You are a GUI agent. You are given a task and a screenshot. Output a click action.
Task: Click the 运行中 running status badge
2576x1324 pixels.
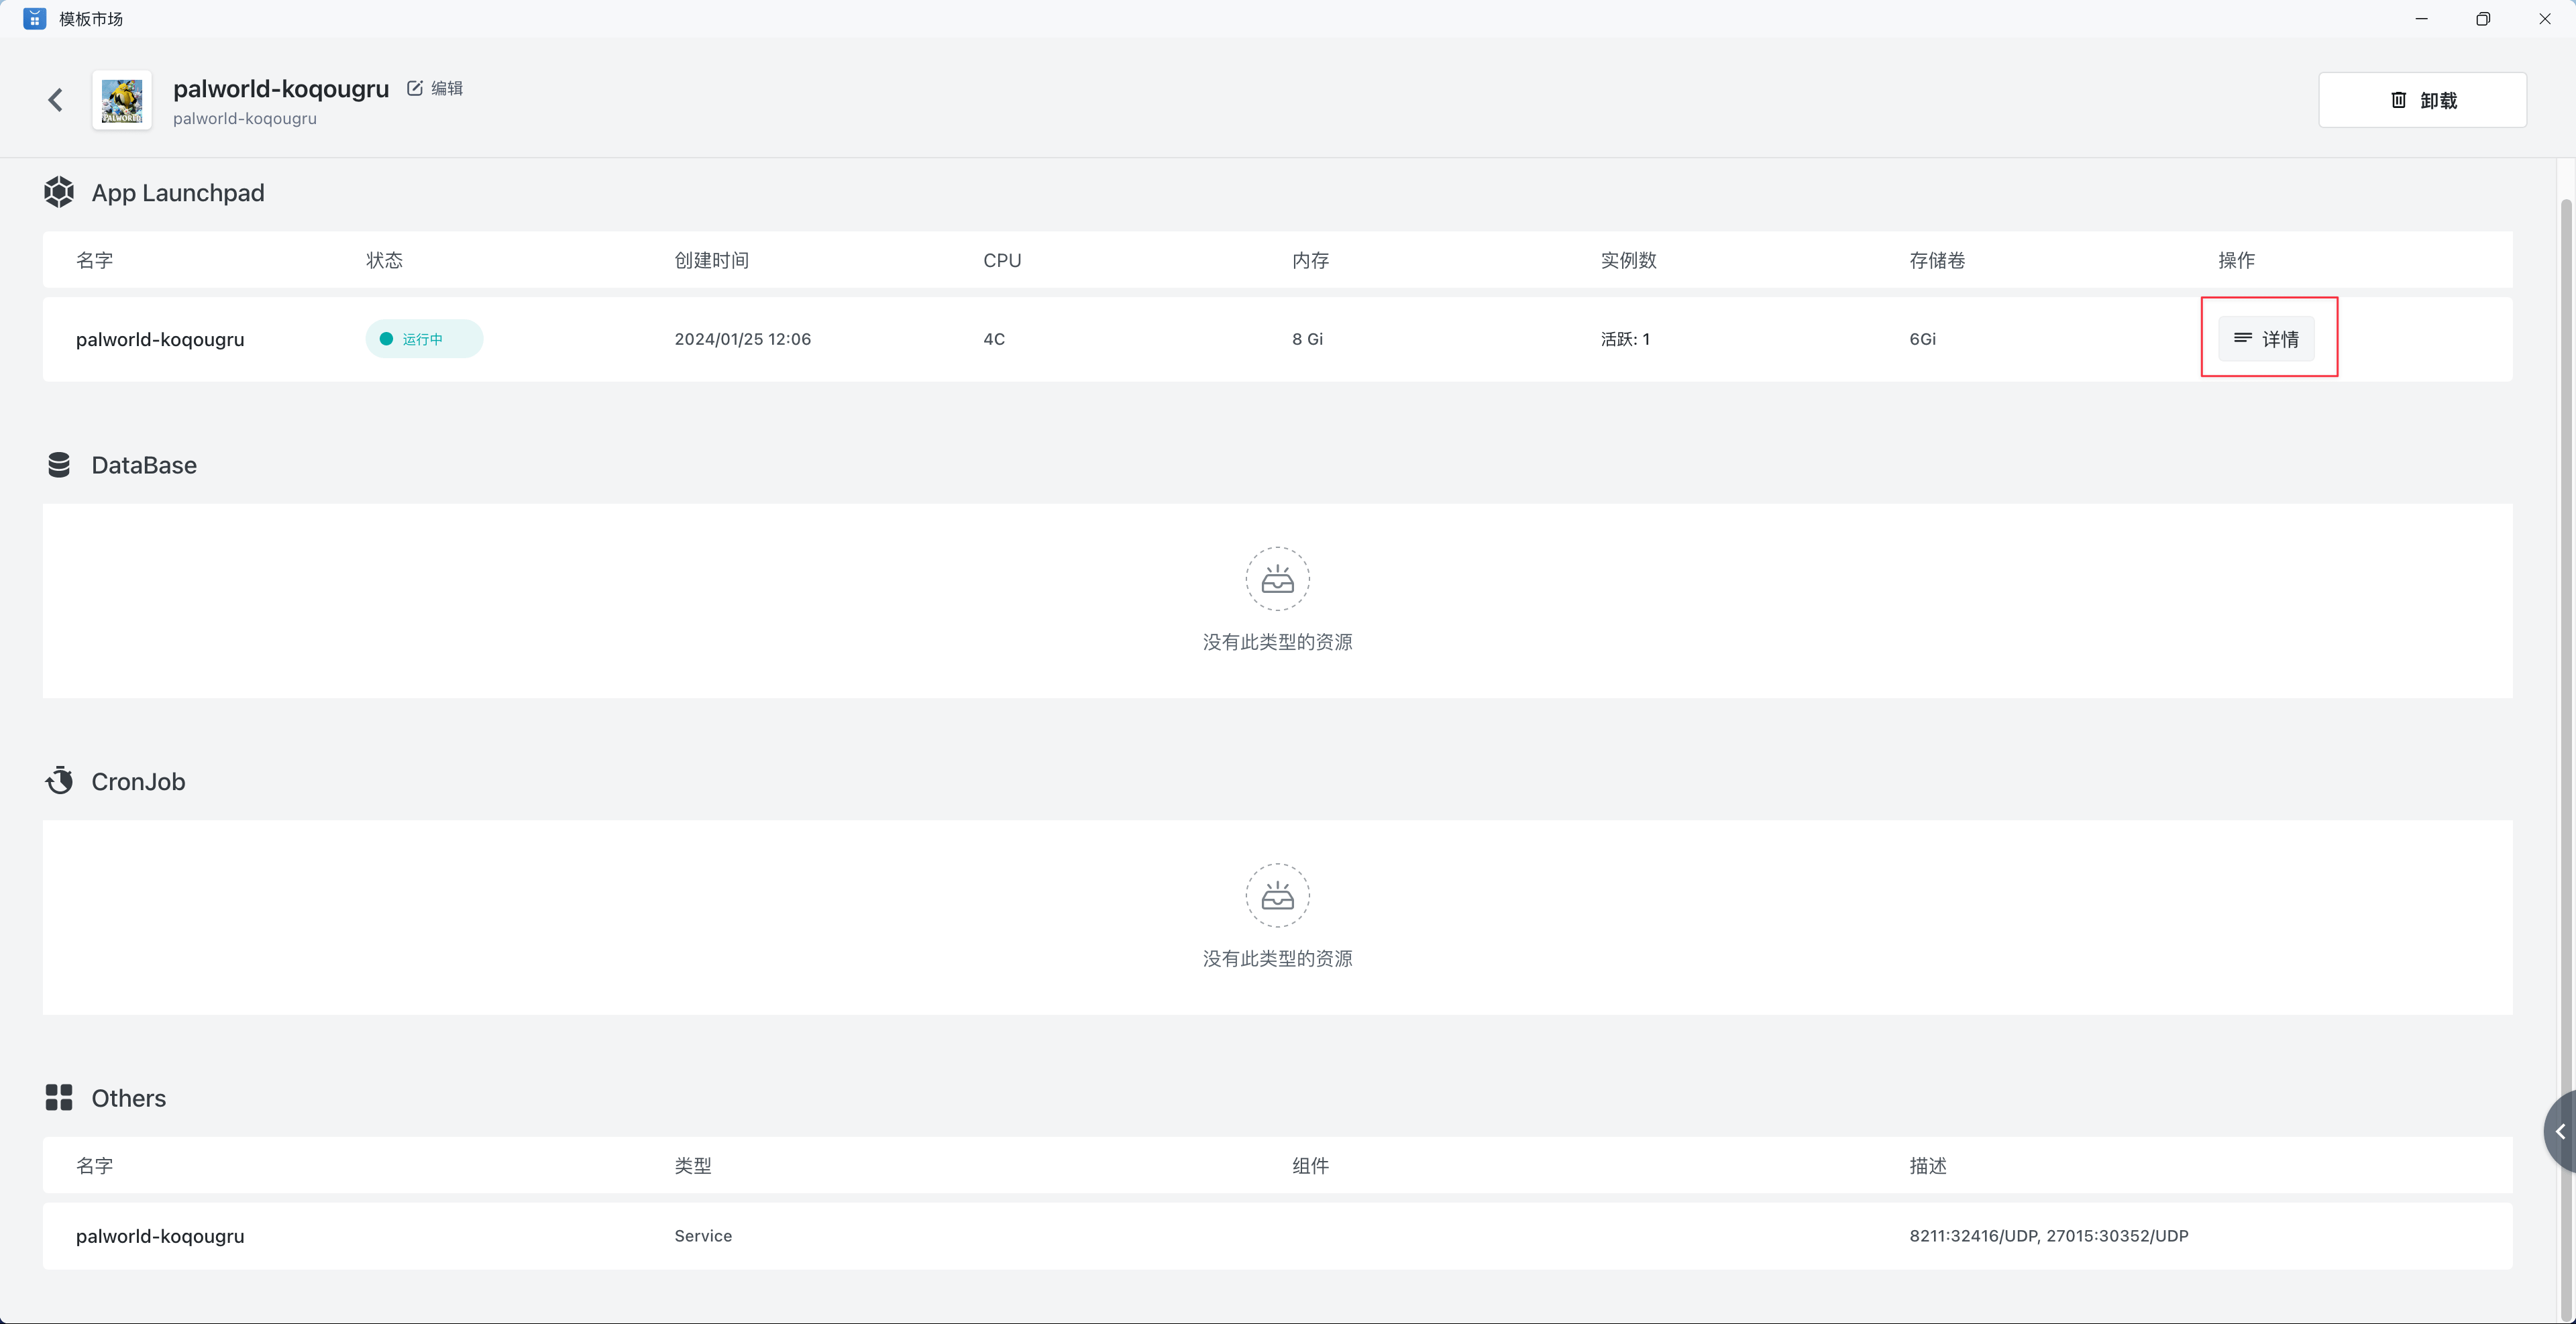[x=424, y=339]
